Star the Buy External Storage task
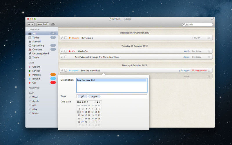 click(209, 57)
